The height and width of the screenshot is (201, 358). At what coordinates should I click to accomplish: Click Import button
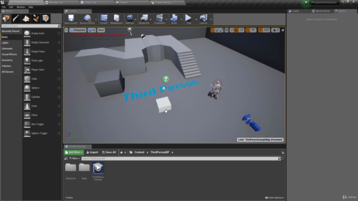(92, 152)
